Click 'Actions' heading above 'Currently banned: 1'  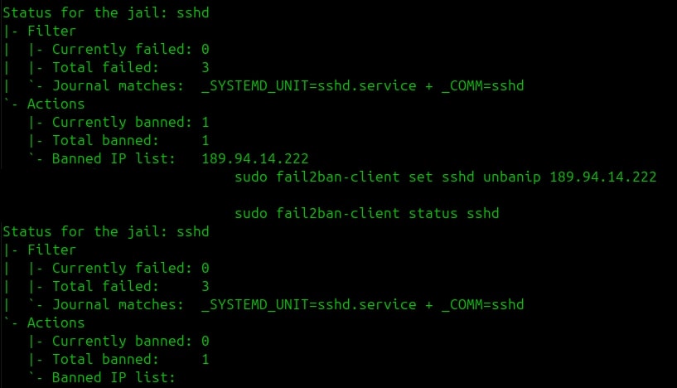coord(56,104)
